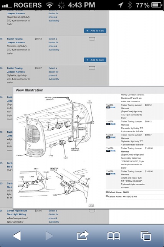Tap the cellular signal bars
Image resolution: width=164 pixels, height=247 pixels.
pyautogui.click(x=7, y=6)
